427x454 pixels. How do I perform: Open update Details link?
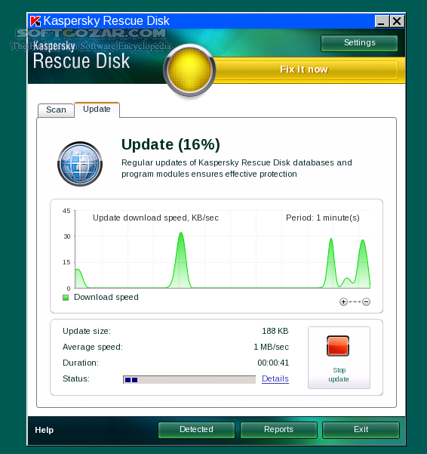pos(275,378)
